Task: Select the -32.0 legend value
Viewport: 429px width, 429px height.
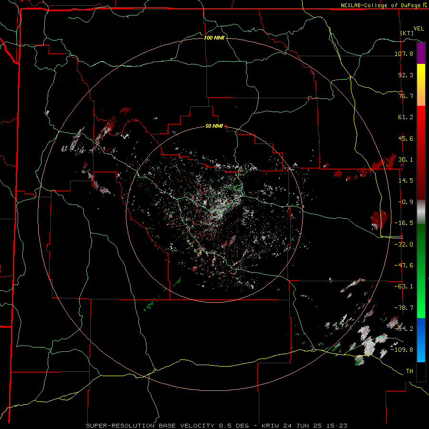Action: tap(404, 245)
